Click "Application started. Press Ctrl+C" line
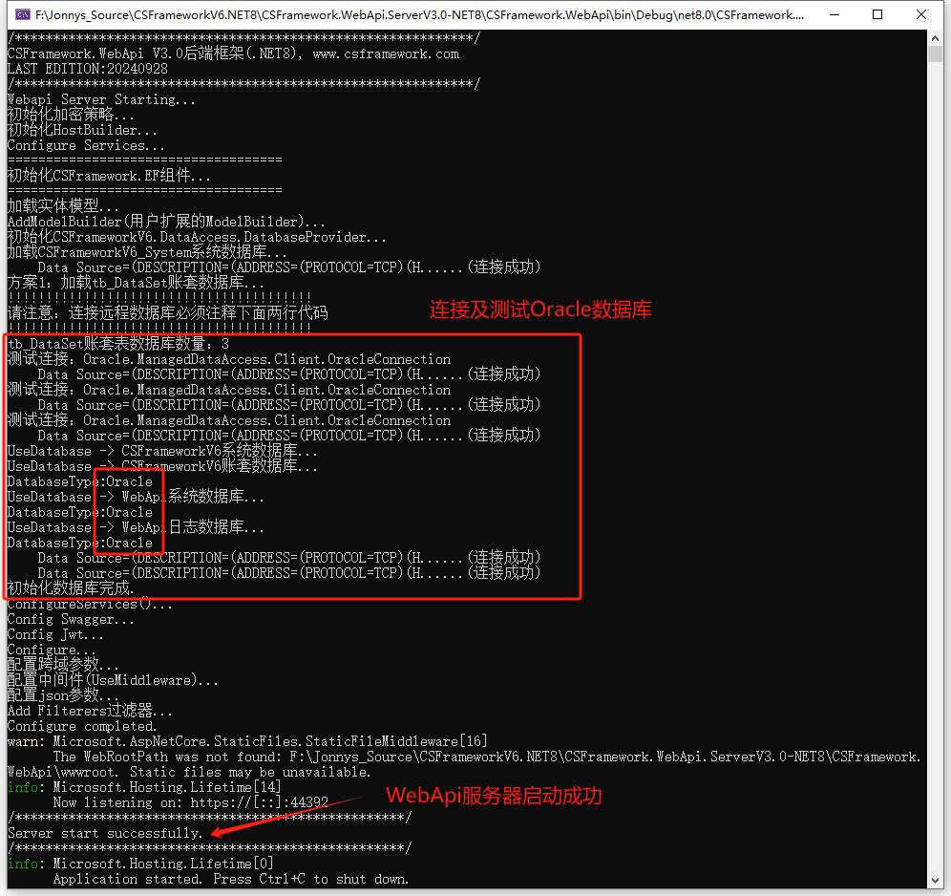951x896 pixels. tap(230, 879)
